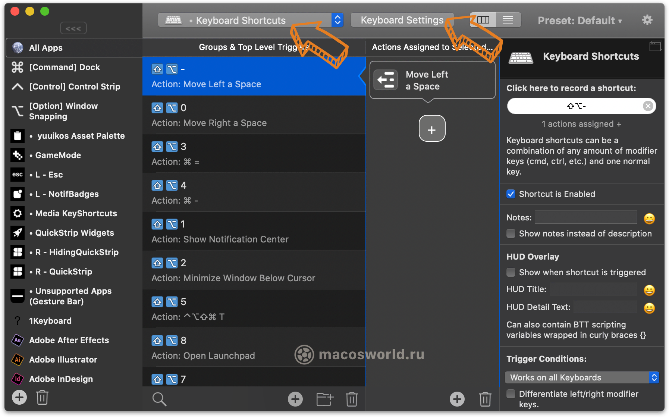Switch to column view layout icon

pyautogui.click(x=483, y=20)
